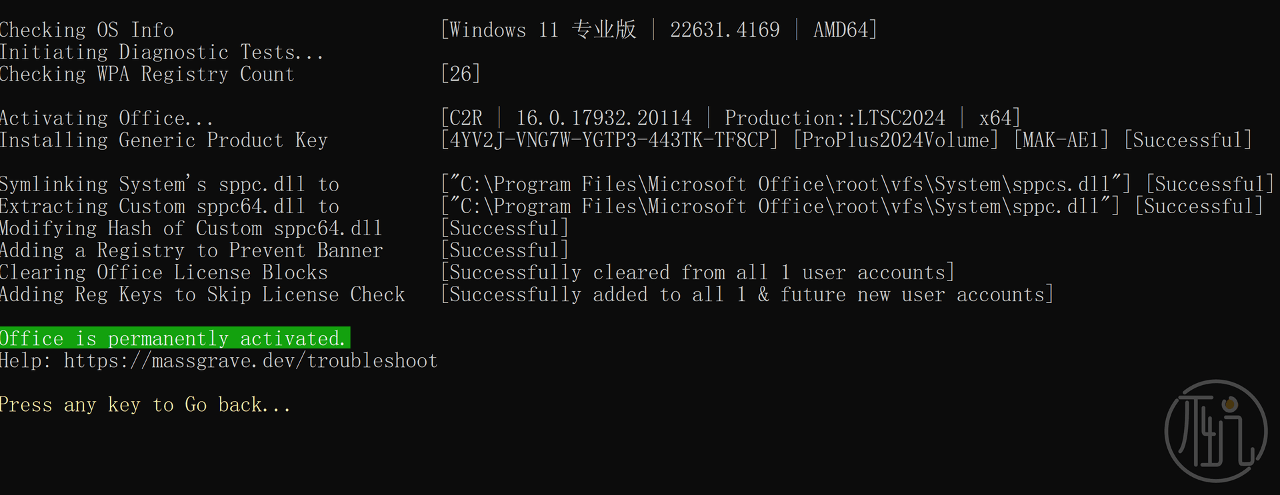Open the massgrave.dev troubleshoot help URL
This screenshot has width=1280, height=495.
pos(250,361)
